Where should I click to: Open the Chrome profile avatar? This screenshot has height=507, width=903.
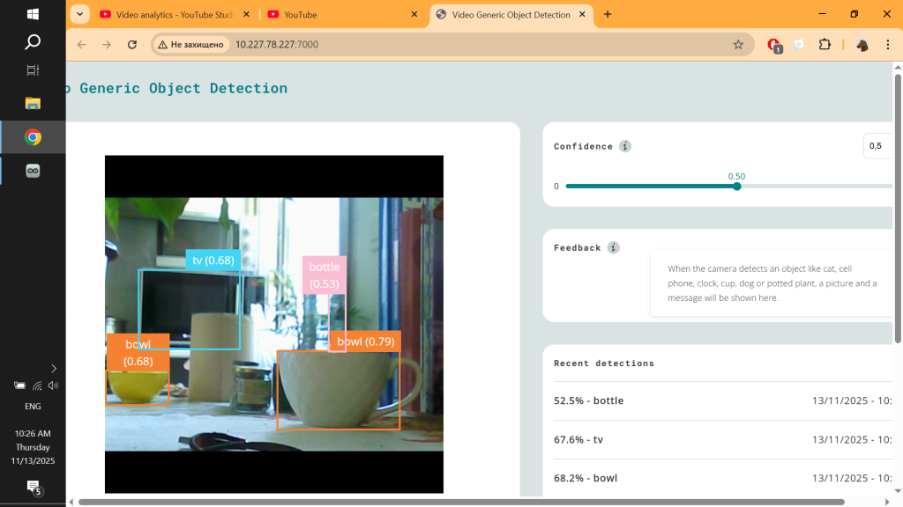[x=862, y=45]
